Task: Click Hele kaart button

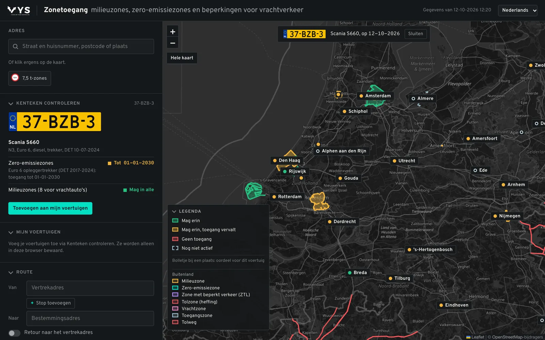Action: point(182,58)
